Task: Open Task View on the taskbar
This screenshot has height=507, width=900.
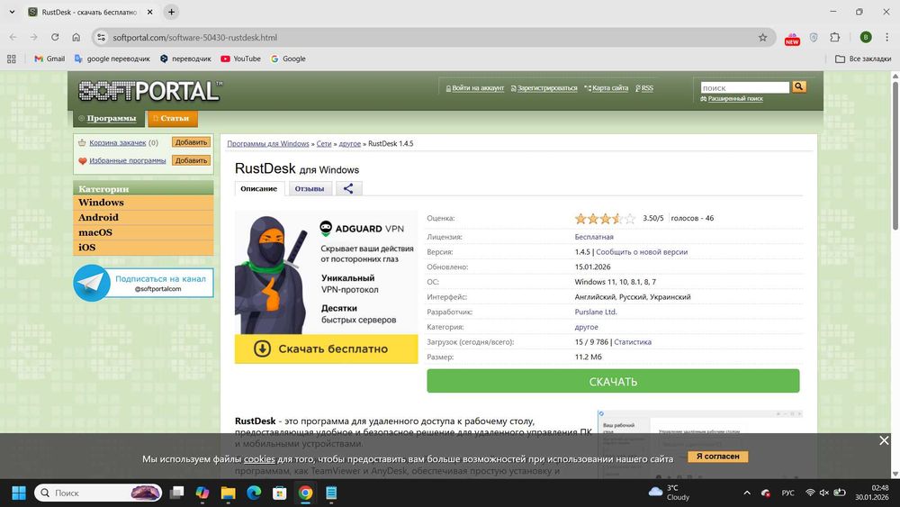Action: [x=176, y=493]
